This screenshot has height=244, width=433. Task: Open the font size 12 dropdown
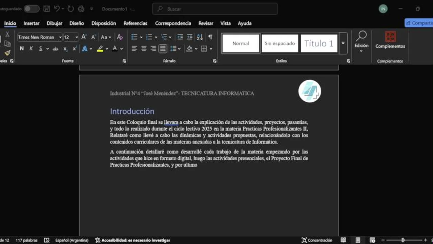(77, 37)
